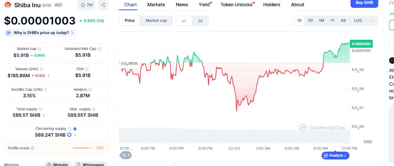Click the Buy SHIB button
The width and height of the screenshot is (394, 166).
(x=364, y=3)
